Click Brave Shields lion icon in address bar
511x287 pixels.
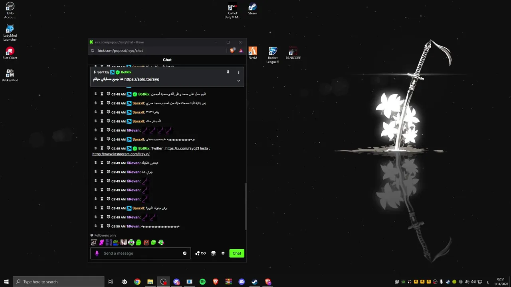pyautogui.click(x=232, y=50)
